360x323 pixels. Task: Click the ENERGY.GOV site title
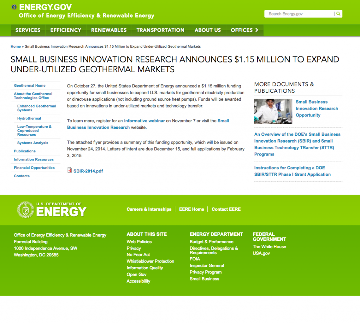tap(45, 7)
